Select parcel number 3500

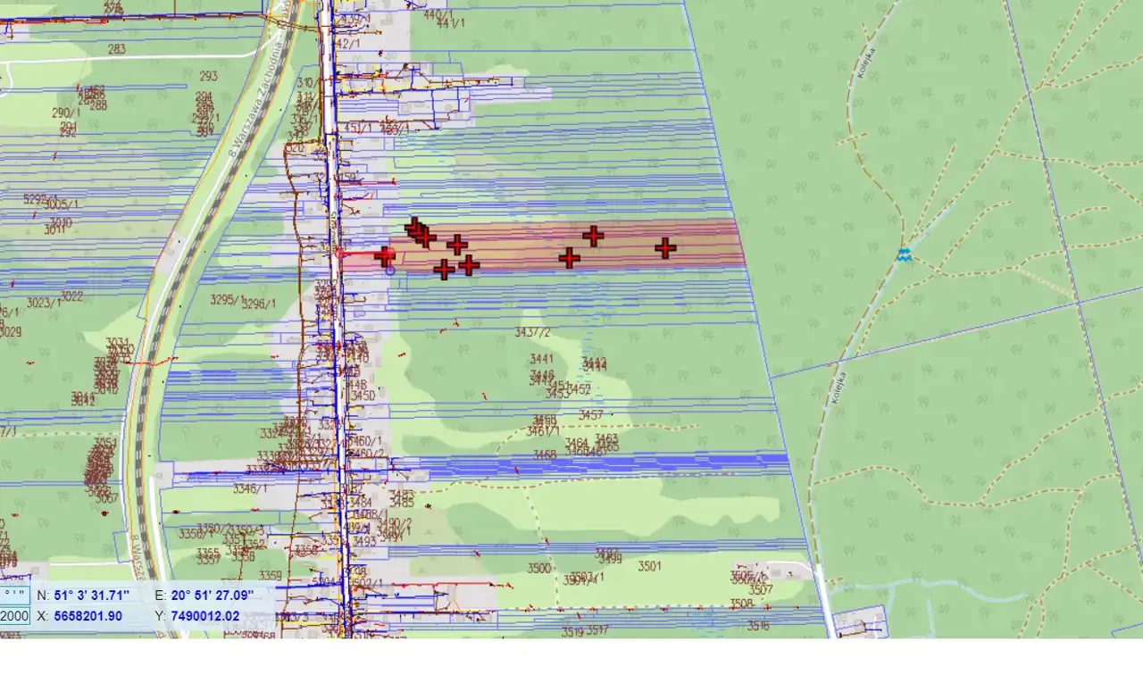(539, 568)
